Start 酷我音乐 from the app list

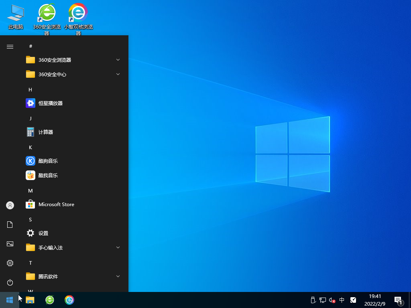click(47, 175)
